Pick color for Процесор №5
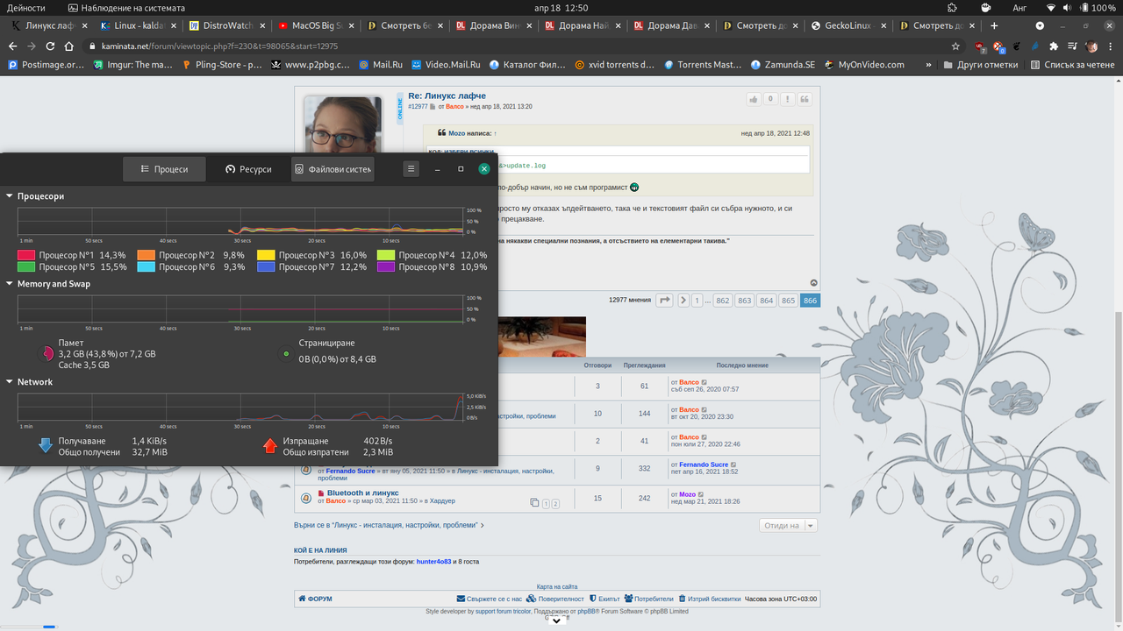The width and height of the screenshot is (1123, 631). (26, 266)
